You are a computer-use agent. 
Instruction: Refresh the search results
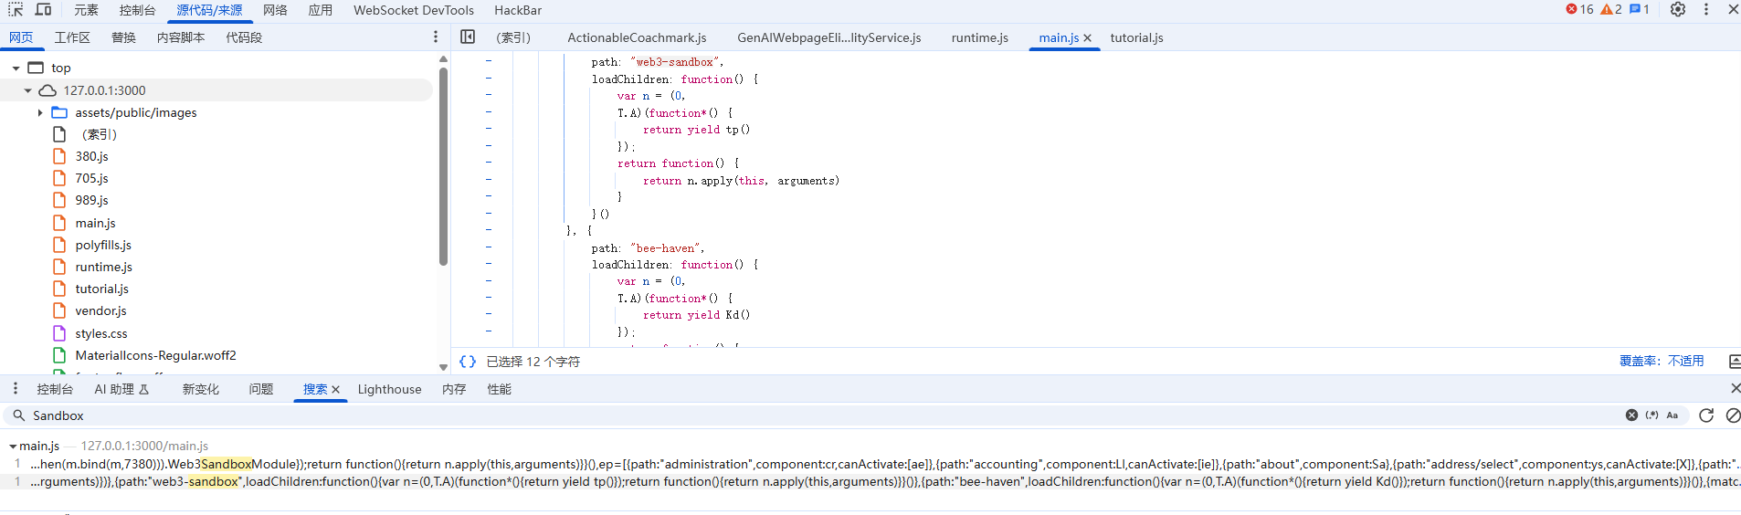(x=1706, y=415)
